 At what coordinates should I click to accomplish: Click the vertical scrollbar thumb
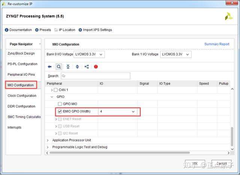[232, 136]
